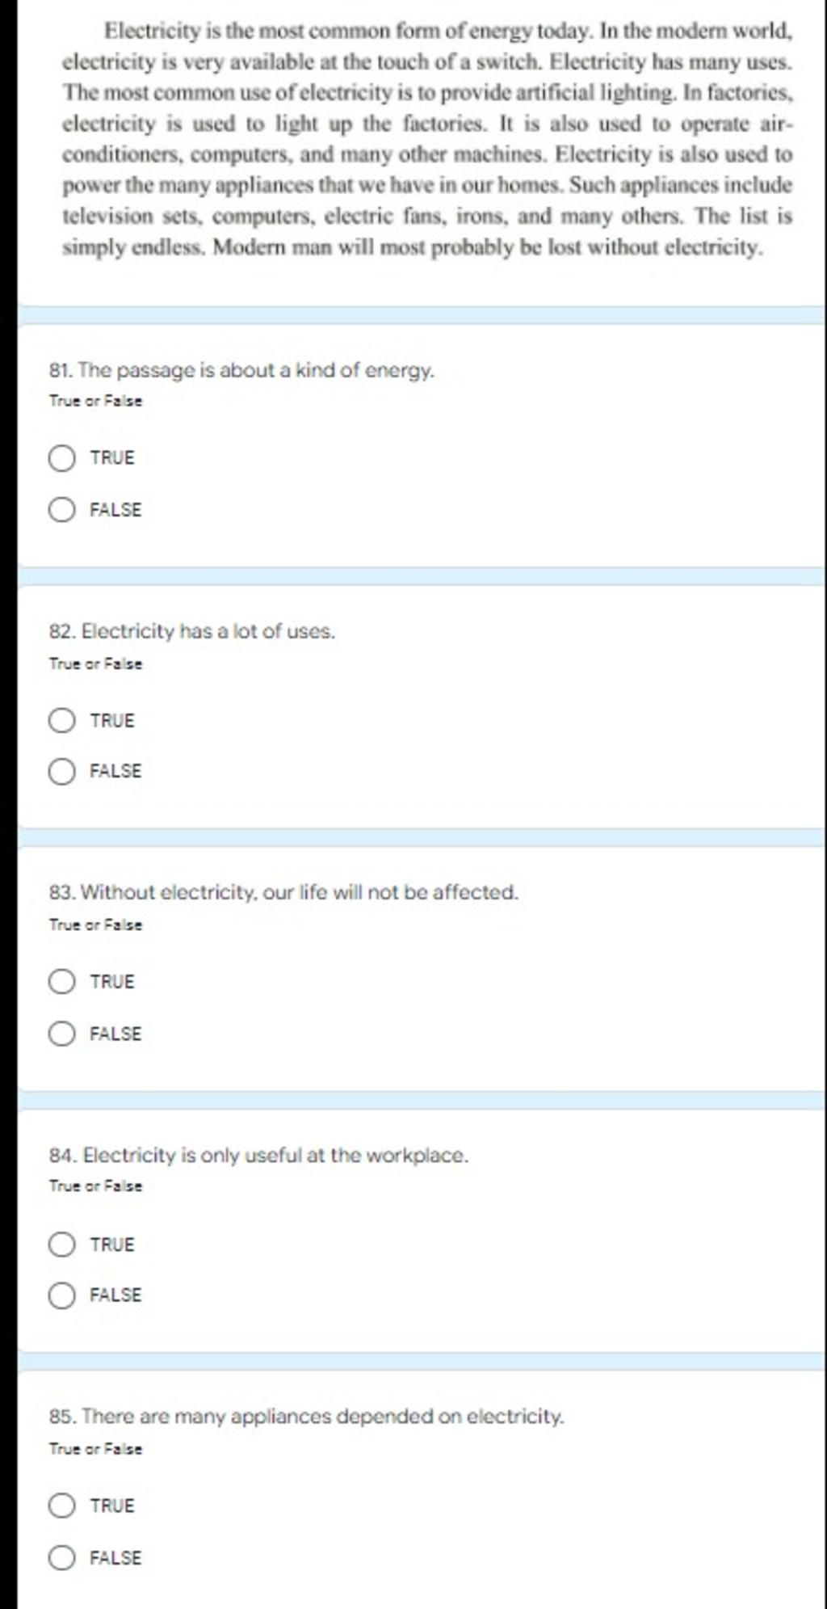Click the statement 'Electricity is only useful at the workplace'
The image size is (827, 1609).
pyautogui.click(x=258, y=1155)
